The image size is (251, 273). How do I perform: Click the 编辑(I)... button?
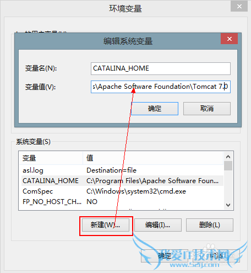[158, 225]
